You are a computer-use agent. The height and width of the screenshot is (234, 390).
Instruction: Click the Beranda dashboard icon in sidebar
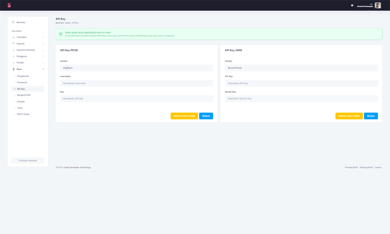13,22
